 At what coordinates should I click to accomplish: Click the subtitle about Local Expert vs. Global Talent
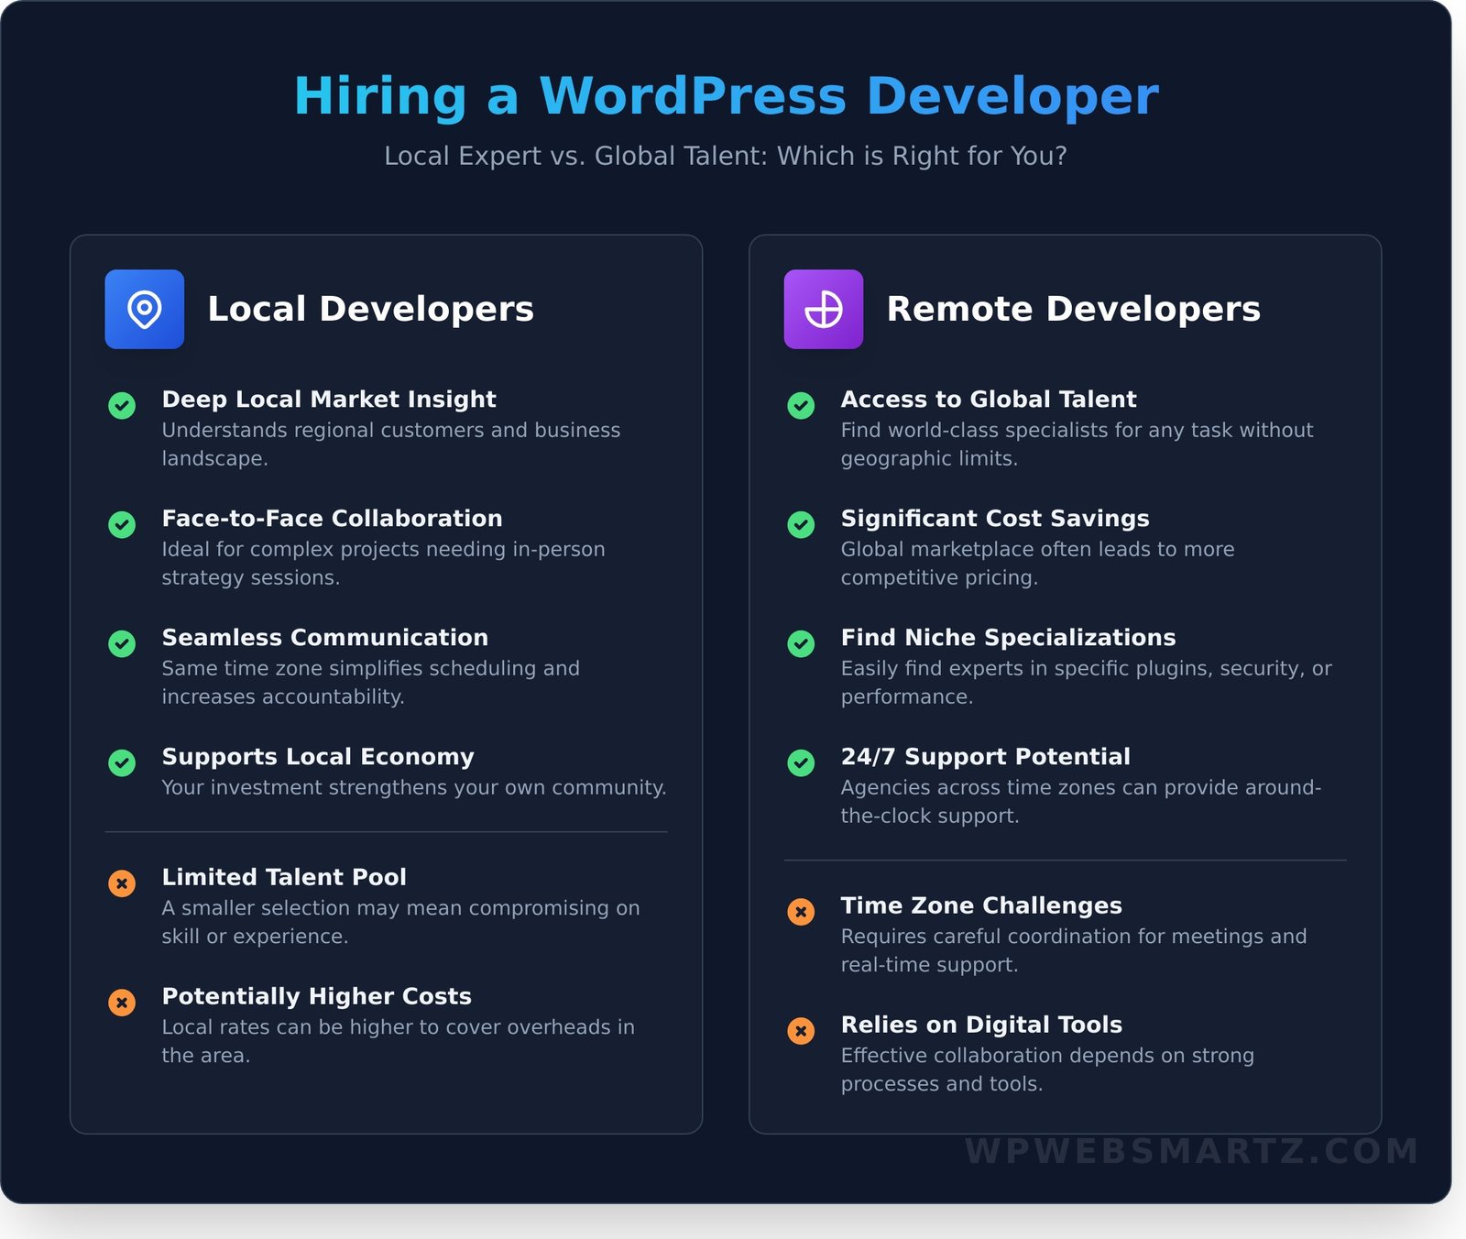[x=728, y=156]
